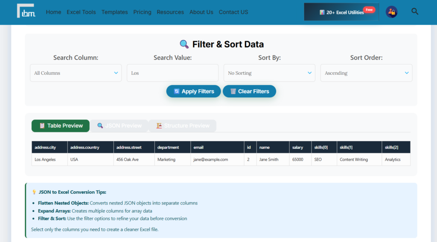Click the department column header
The image size is (437, 242).
[x=172, y=147]
